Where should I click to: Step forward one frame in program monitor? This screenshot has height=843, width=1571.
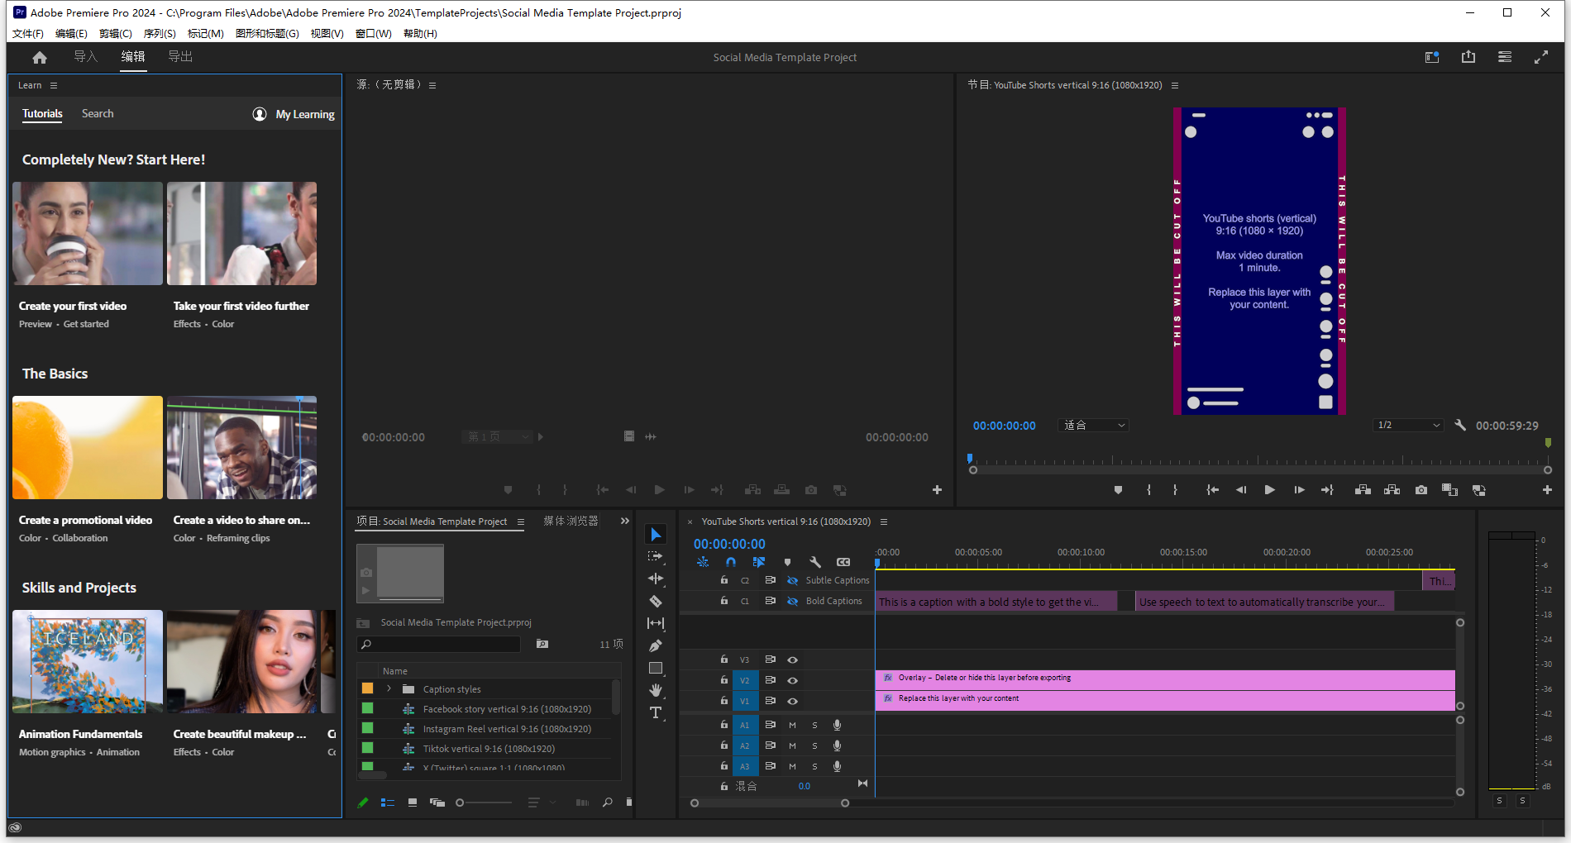1299,490
